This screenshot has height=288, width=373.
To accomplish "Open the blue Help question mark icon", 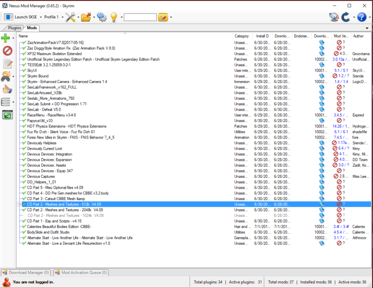I will pos(362,17).
